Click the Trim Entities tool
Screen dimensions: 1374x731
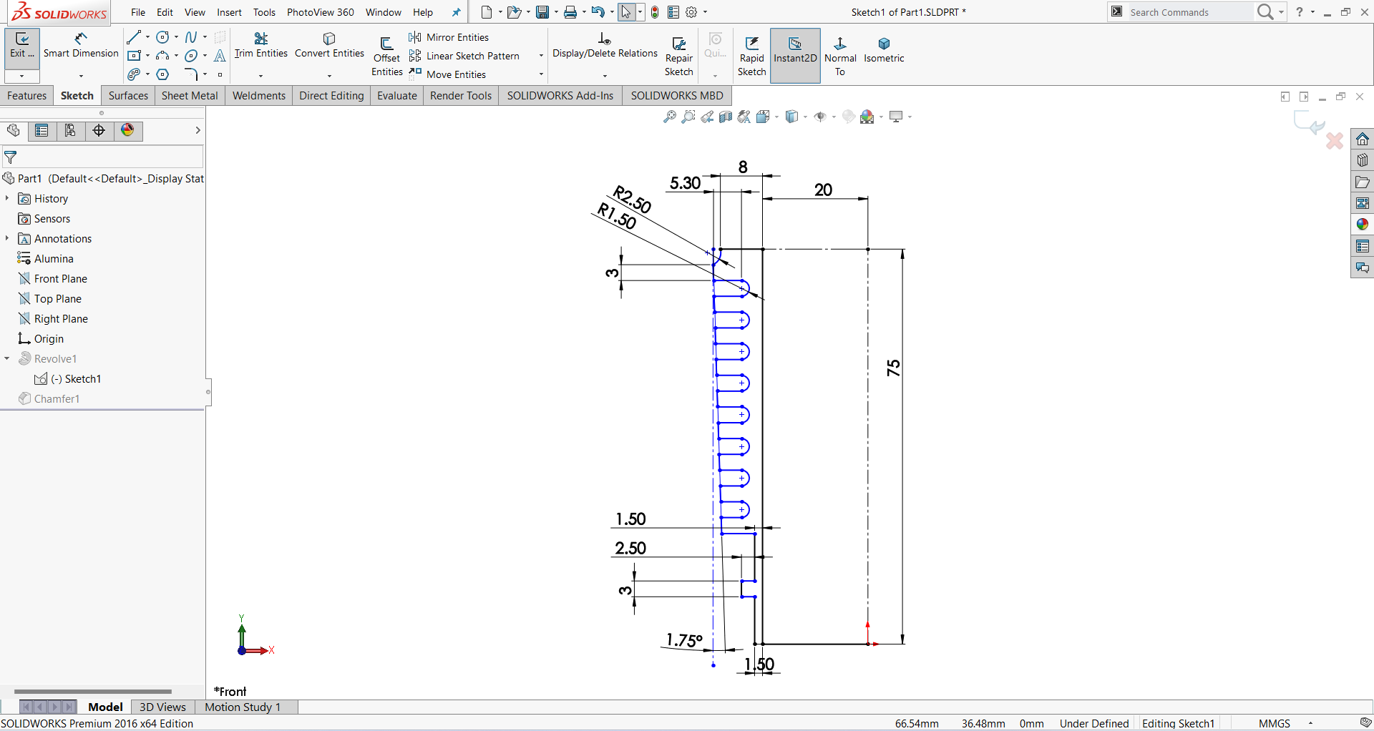(260, 45)
